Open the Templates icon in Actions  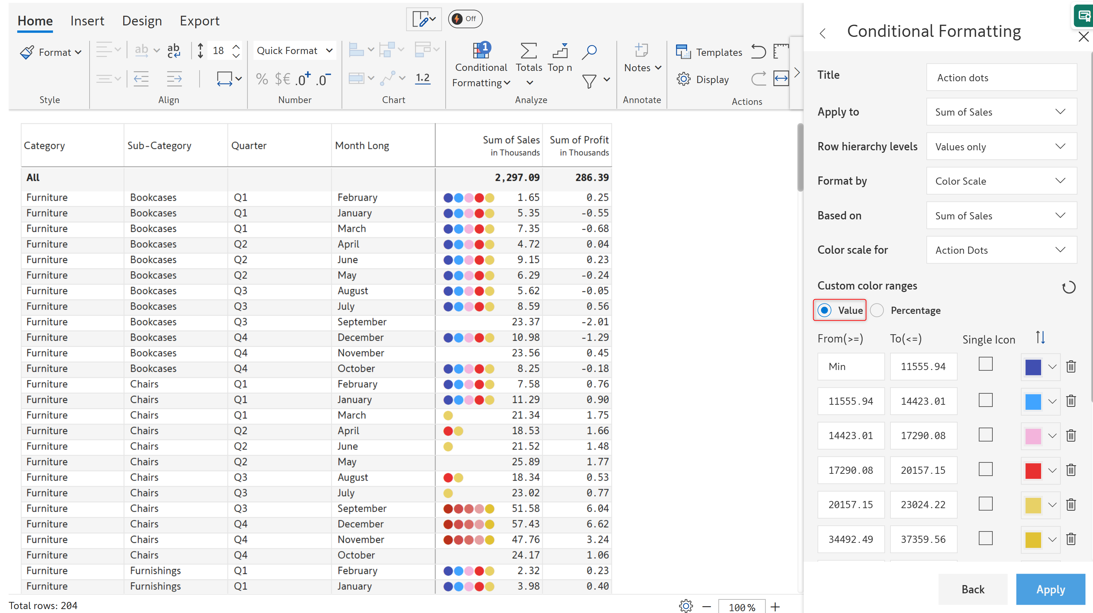[683, 52]
